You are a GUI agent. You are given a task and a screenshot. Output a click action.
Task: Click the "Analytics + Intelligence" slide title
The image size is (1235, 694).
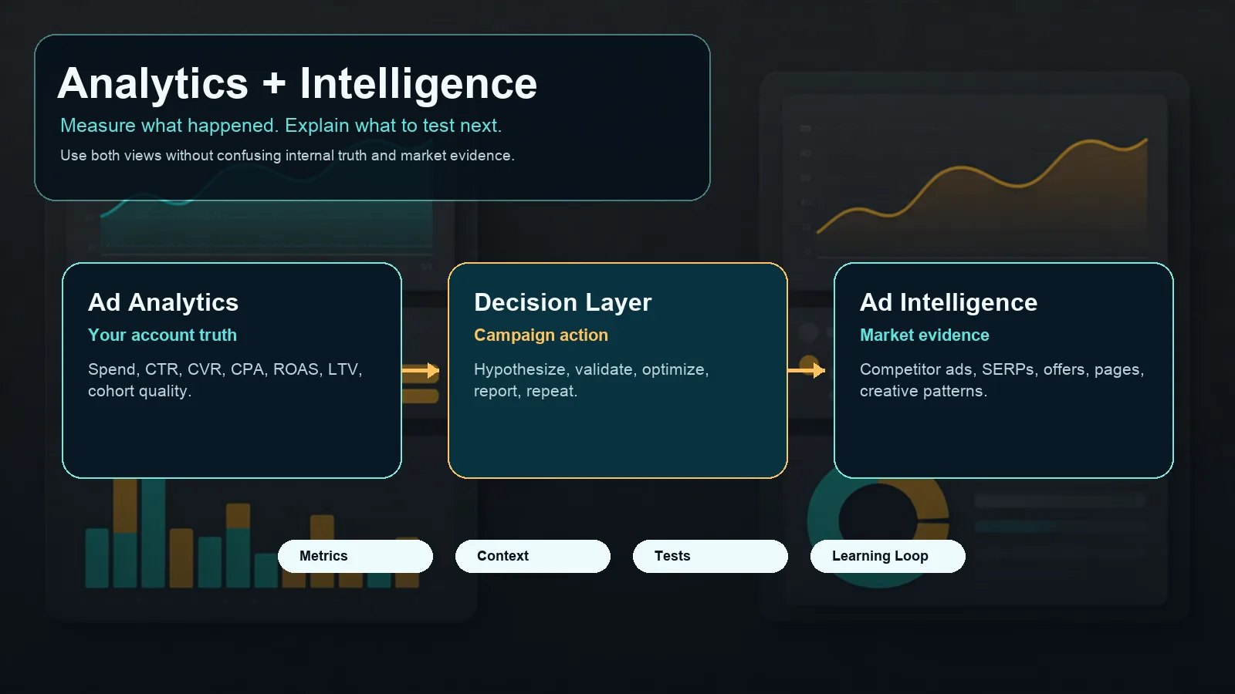pyautogui.click(x=297, y=83)
